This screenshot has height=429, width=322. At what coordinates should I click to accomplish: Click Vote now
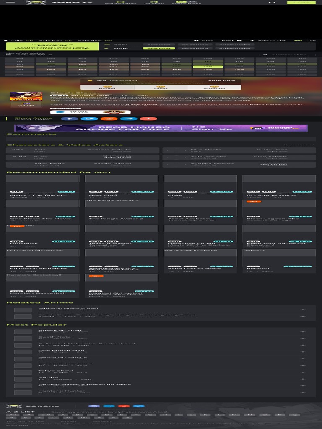tap(221, 80)
